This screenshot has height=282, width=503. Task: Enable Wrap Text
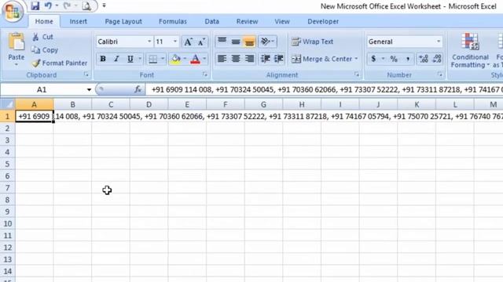[x=313, y=42]
